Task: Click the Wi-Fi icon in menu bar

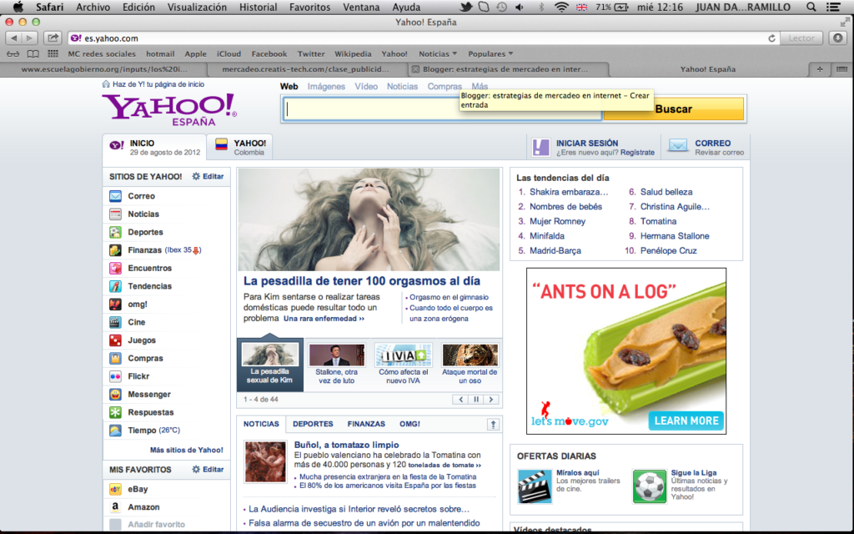Action: coord(561,7)
